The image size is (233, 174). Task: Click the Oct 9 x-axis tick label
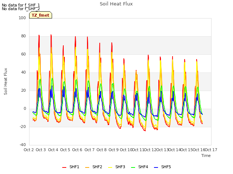pyautogui.click(x=114, y=150)
